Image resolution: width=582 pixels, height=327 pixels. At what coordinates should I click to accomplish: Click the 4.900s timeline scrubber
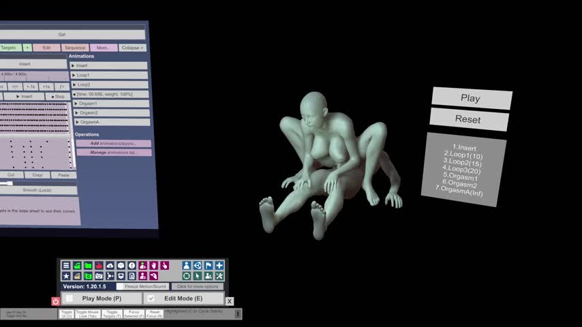pyautogui.click(x=33, y=76)
